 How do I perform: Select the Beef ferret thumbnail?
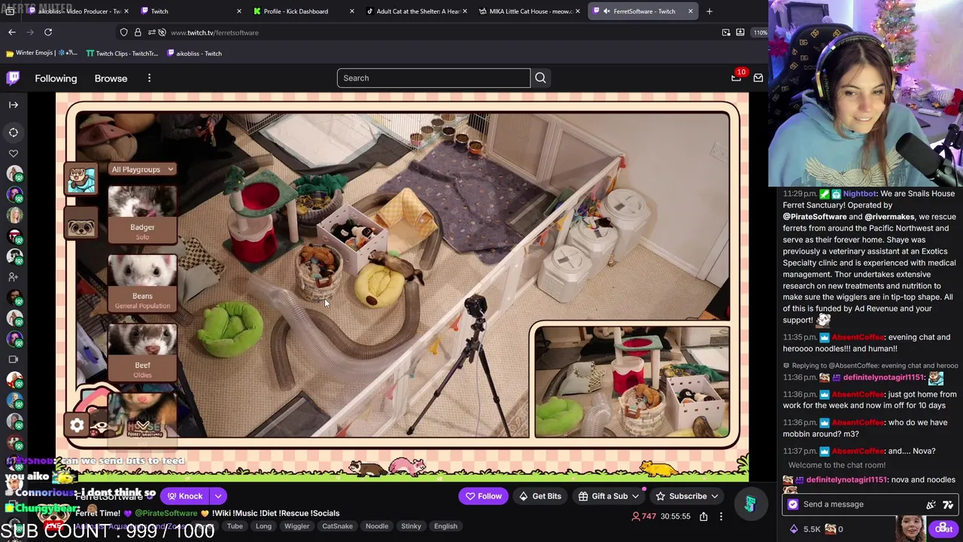[142, 352]
